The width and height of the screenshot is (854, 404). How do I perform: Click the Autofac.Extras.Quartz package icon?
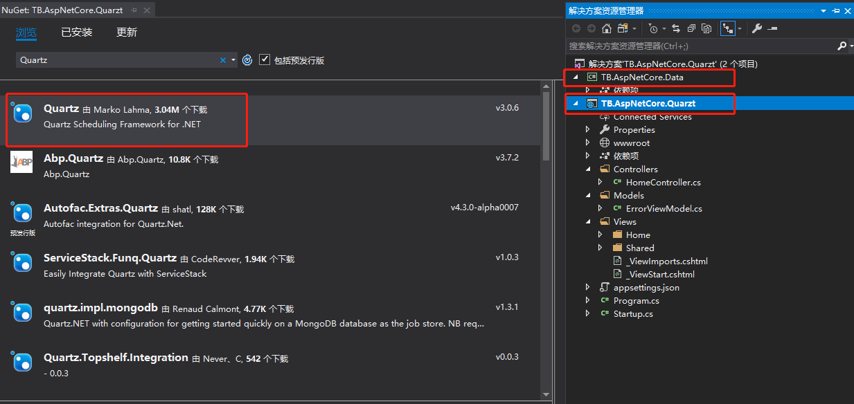point(23,212)
